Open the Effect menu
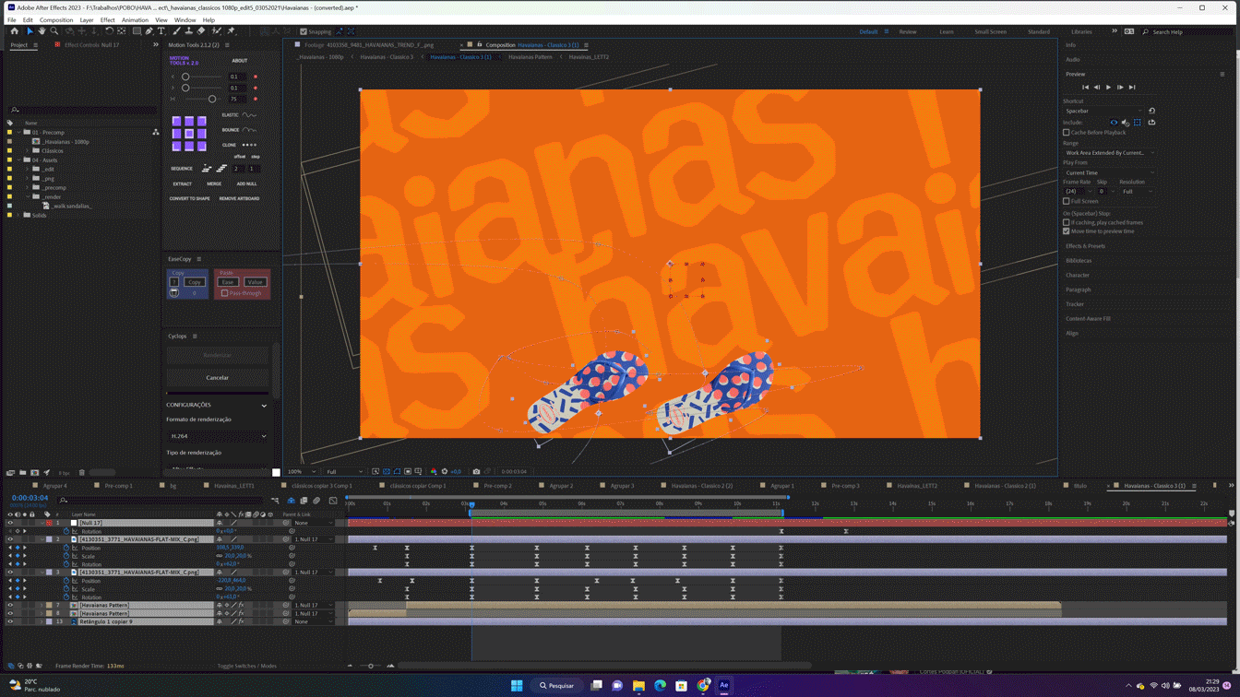This screenshot has height=697, width=1240. click(x=108, y=19)
